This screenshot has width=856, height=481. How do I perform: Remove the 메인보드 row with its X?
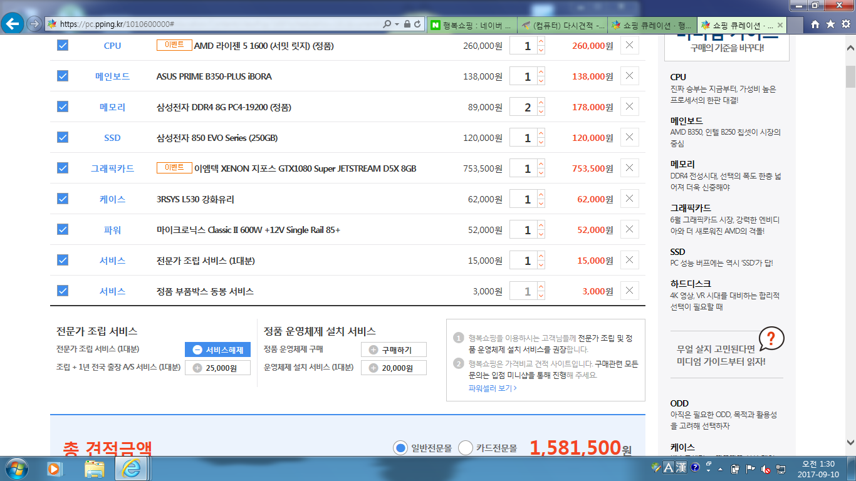[x=630, y=76]
